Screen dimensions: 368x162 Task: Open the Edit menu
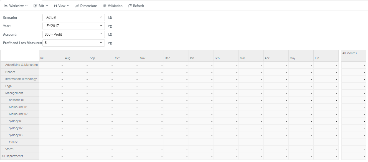pos(41,6)
